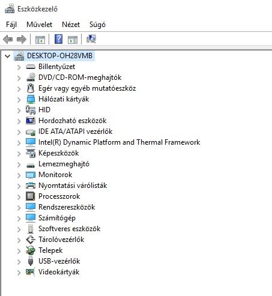This screenshot has height=296, width=272.
Task: Select the Számítógép tree item
Action: coord(57,218)
